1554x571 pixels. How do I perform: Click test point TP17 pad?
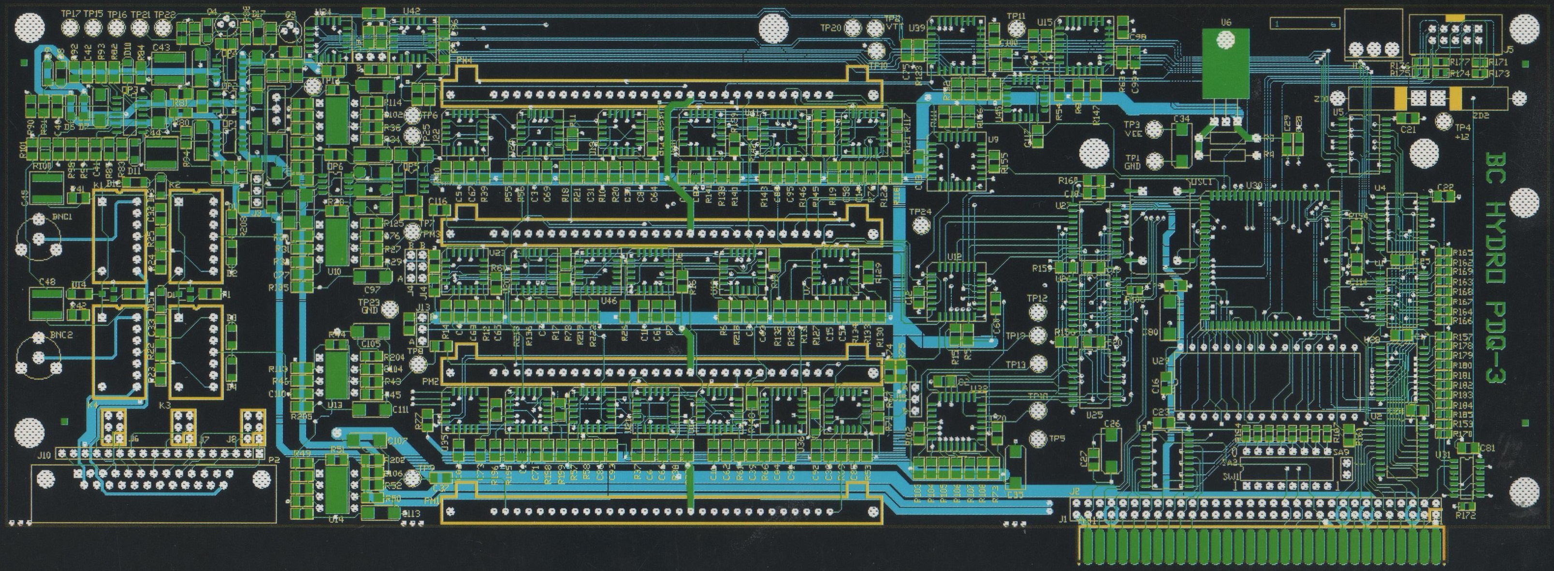(x=71, y=28)
